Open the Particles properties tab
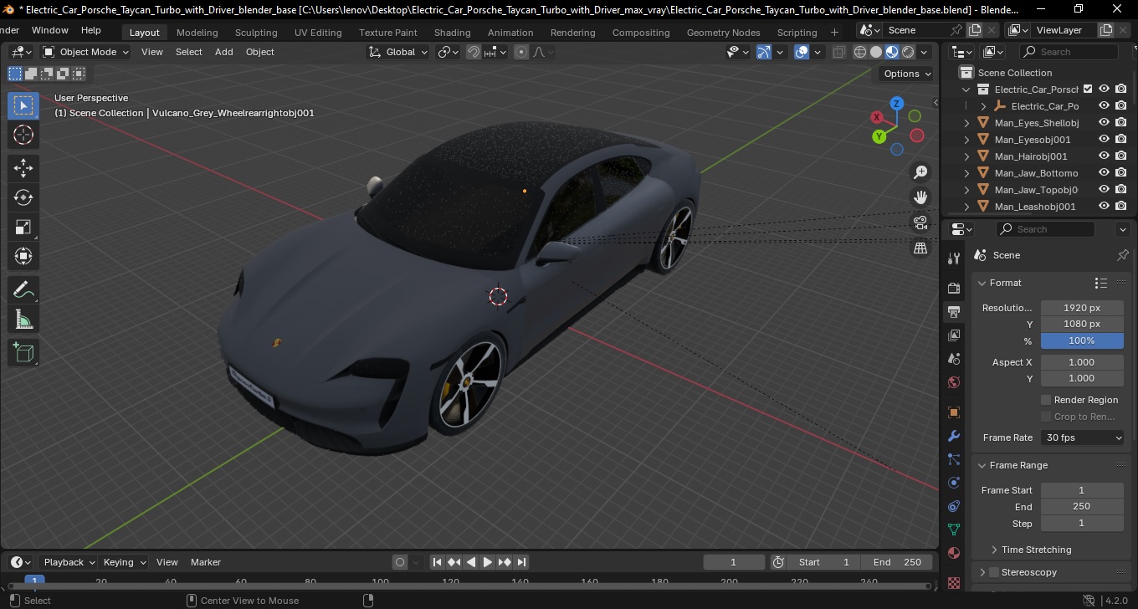 pyautogui.click(x=953, y=459)
